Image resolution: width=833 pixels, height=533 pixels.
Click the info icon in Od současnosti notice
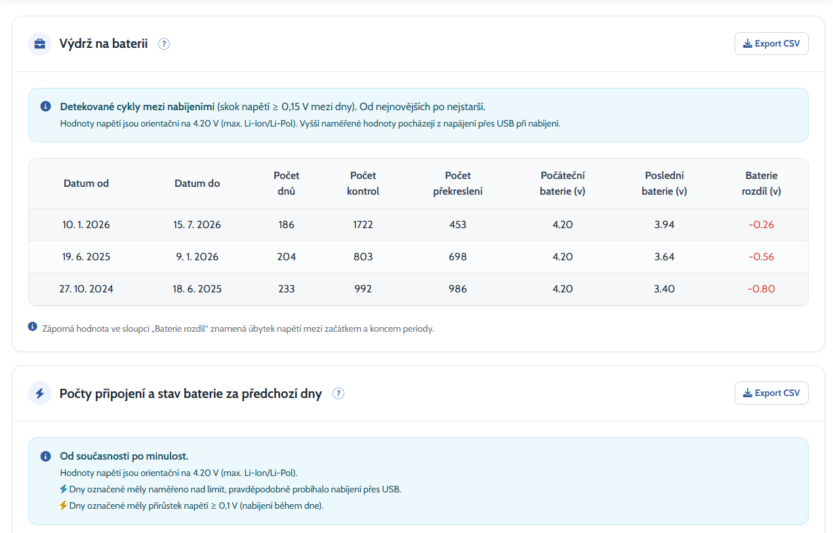click(x=45, y=456)
